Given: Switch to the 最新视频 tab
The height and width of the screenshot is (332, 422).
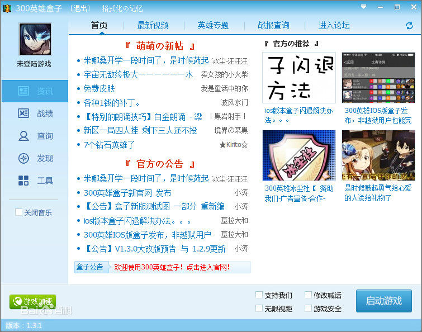Looking at the screenshot, I should coord(153,25).
